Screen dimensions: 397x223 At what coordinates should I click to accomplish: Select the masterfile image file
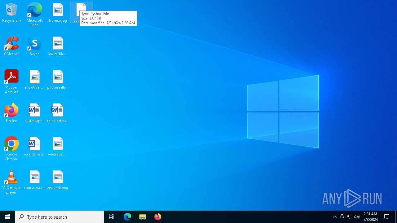58,46
